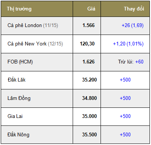Click the London price 1.566
This screenshot has height=145, width=151.
point(88,26)
